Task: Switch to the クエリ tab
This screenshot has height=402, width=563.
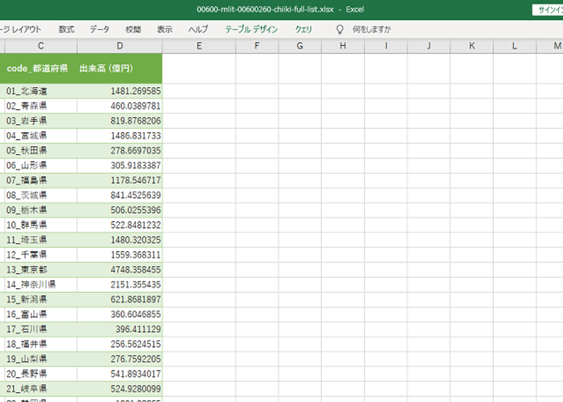Action: pos(303,29)
